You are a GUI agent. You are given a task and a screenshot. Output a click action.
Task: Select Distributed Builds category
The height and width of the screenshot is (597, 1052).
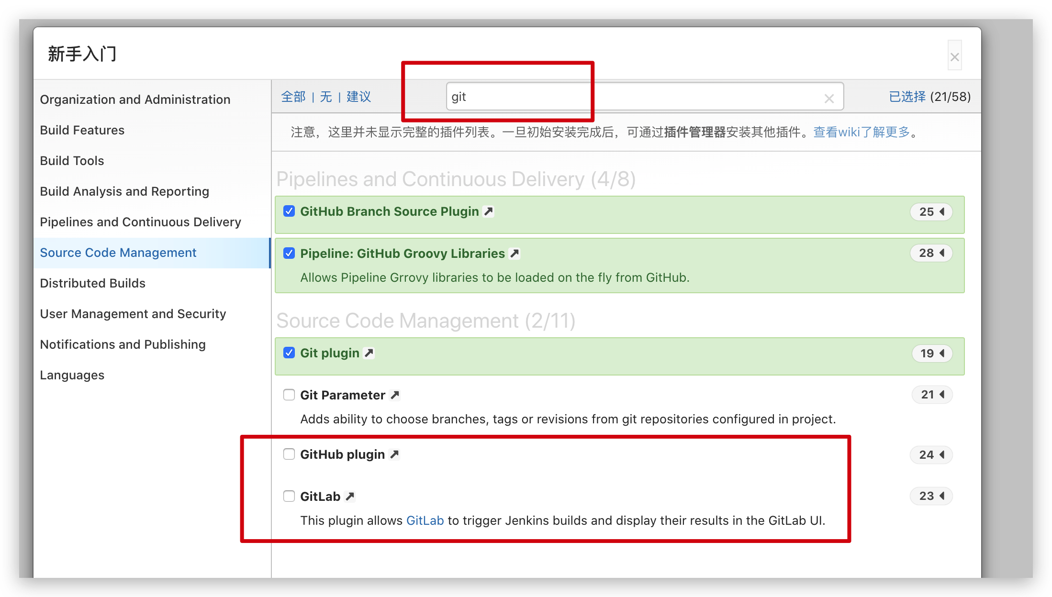point(152,283)
